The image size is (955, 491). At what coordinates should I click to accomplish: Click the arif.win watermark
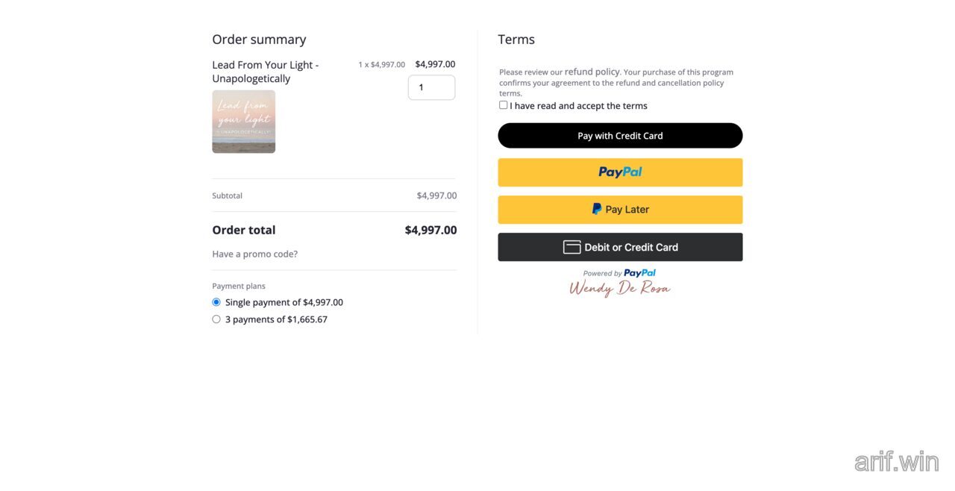click(x=897, y=461)
